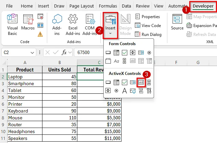Image resolution: width=217 pixels, height=143 pixels.
Task: Open ActiveX More Controls
Action: 149,91
